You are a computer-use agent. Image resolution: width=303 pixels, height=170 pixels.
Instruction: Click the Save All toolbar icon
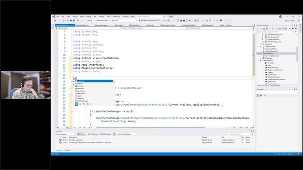74,20
